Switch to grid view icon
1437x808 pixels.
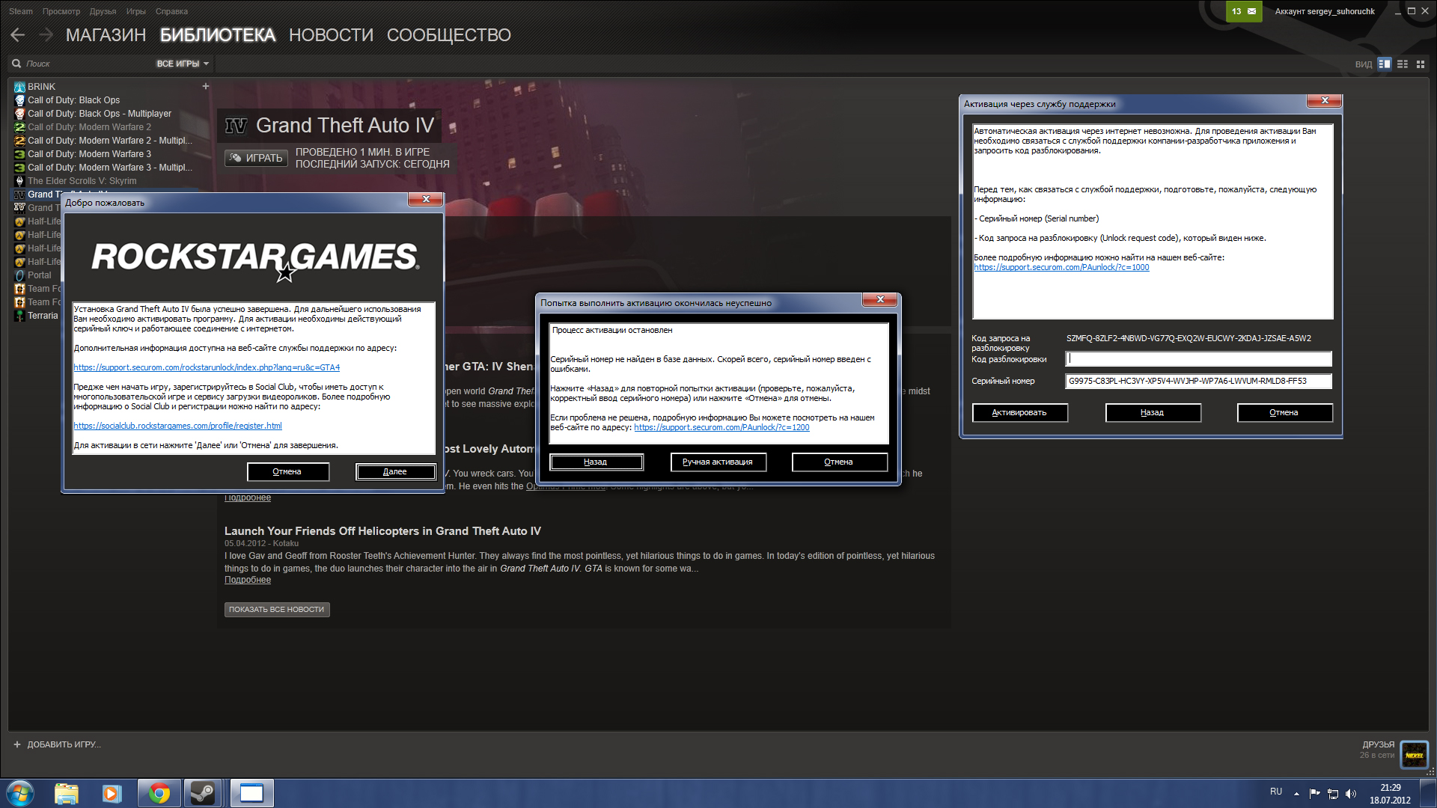pyautogui.click(x=1421, y=64)
